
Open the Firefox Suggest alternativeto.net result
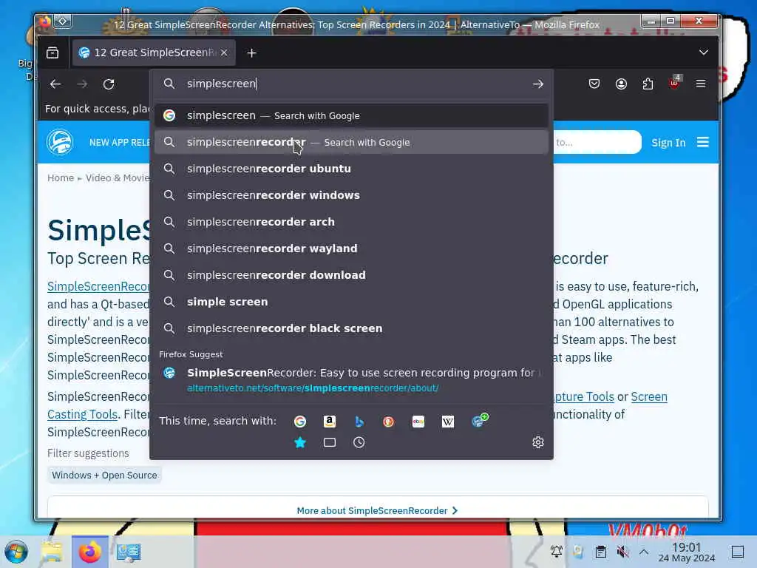tap(351, 379)
